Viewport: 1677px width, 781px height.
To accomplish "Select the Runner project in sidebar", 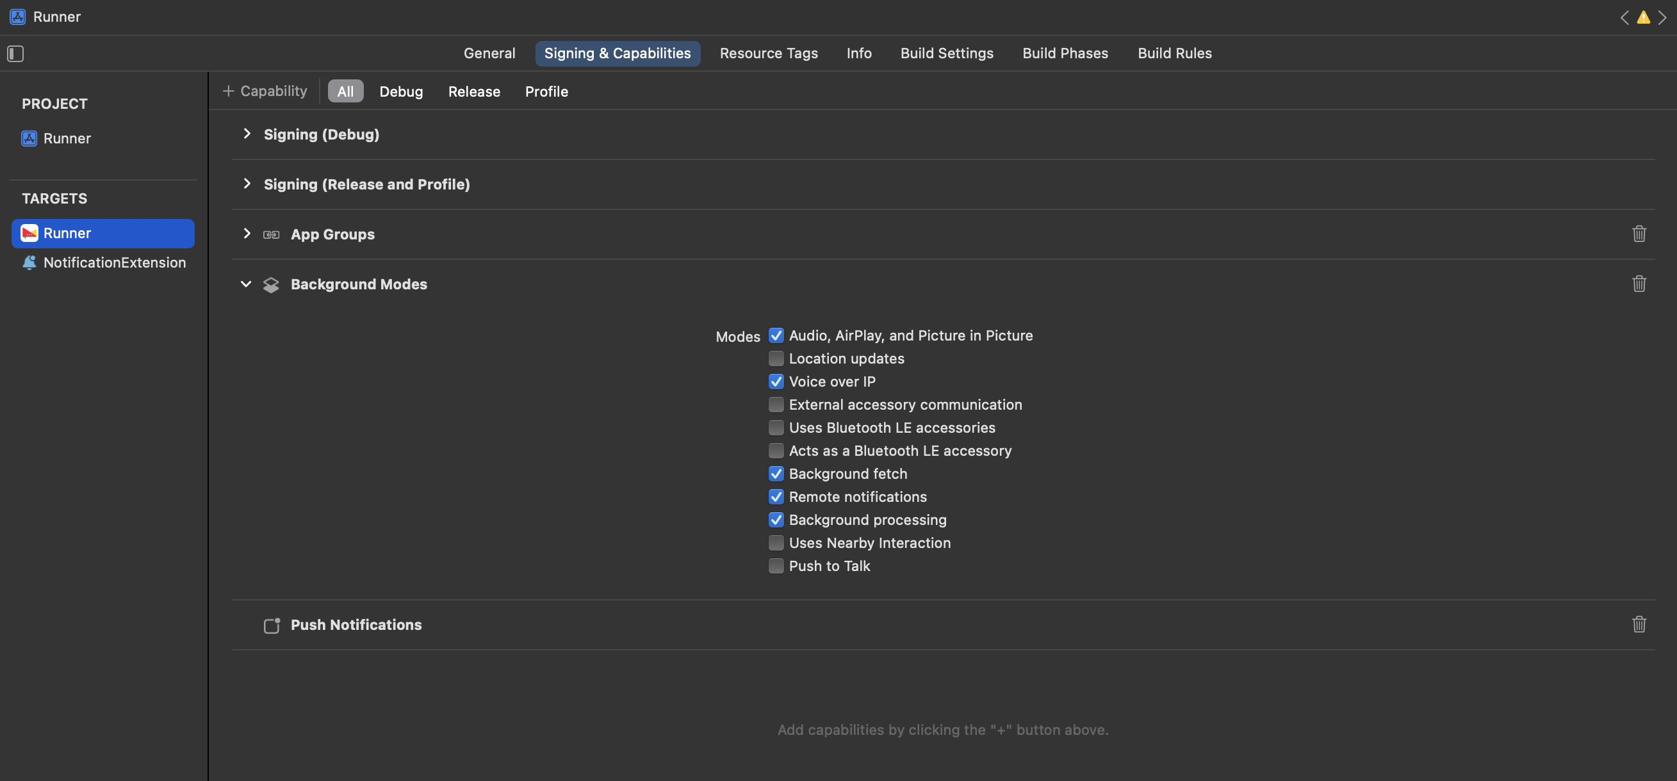I will coord(67,139).
